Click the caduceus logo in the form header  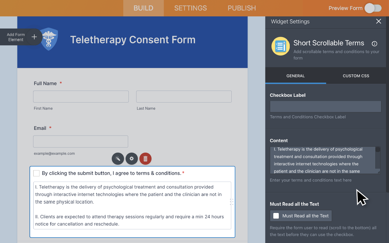coord(49,39)
